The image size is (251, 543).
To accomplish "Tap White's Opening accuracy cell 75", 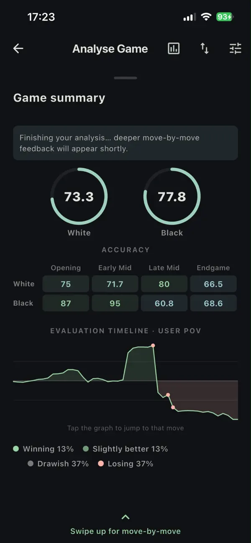I will click(x=66, y=284).
